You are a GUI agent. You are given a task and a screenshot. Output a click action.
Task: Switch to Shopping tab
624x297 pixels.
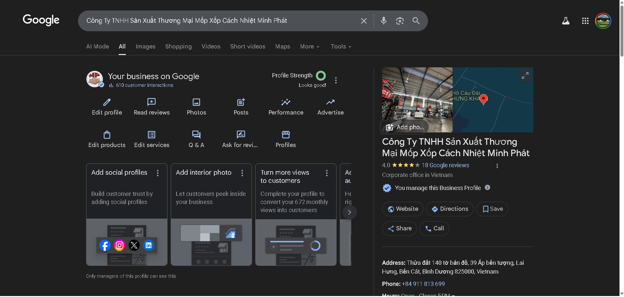(179, 47)
